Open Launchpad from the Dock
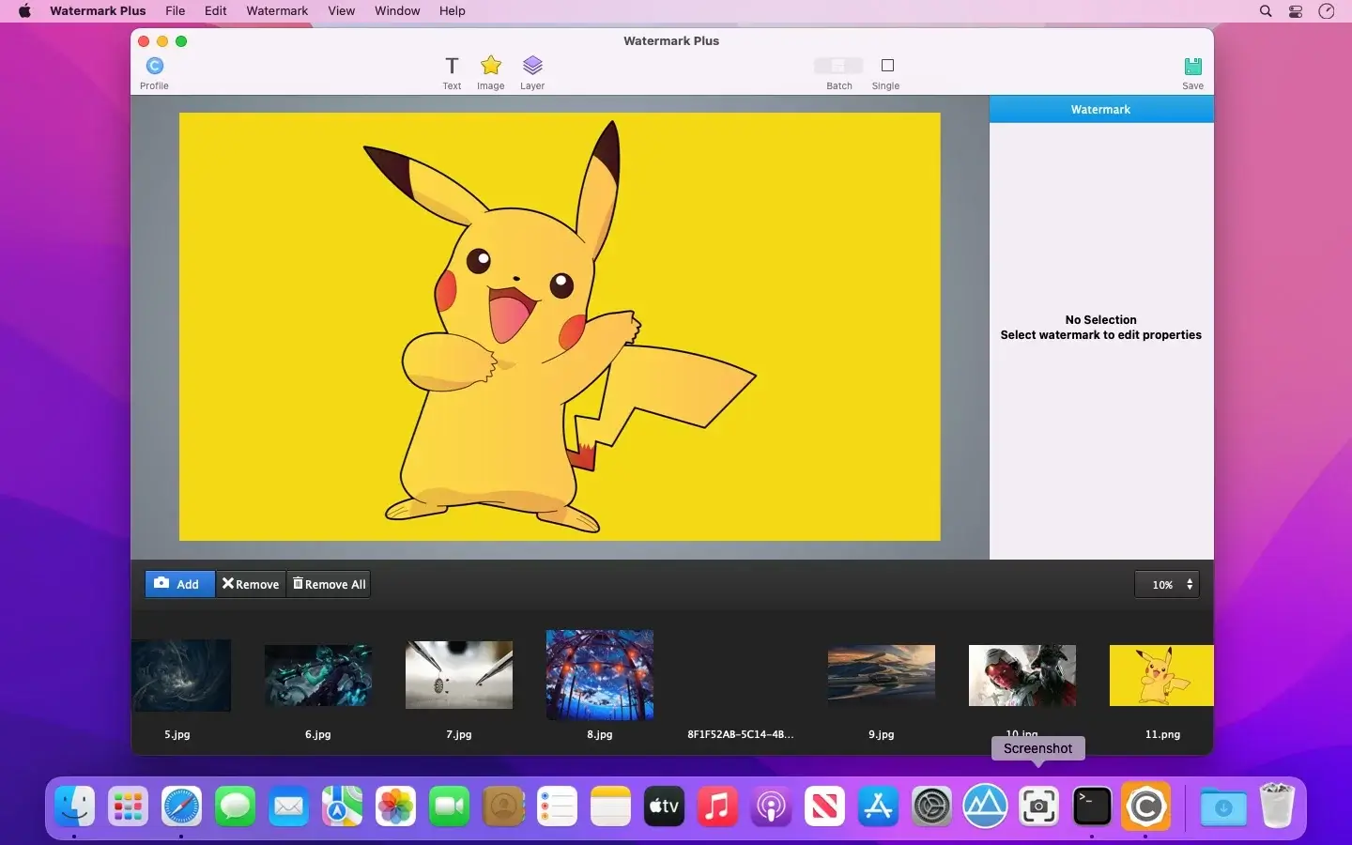Screen dimensions: 1352x845 (128, 807)
